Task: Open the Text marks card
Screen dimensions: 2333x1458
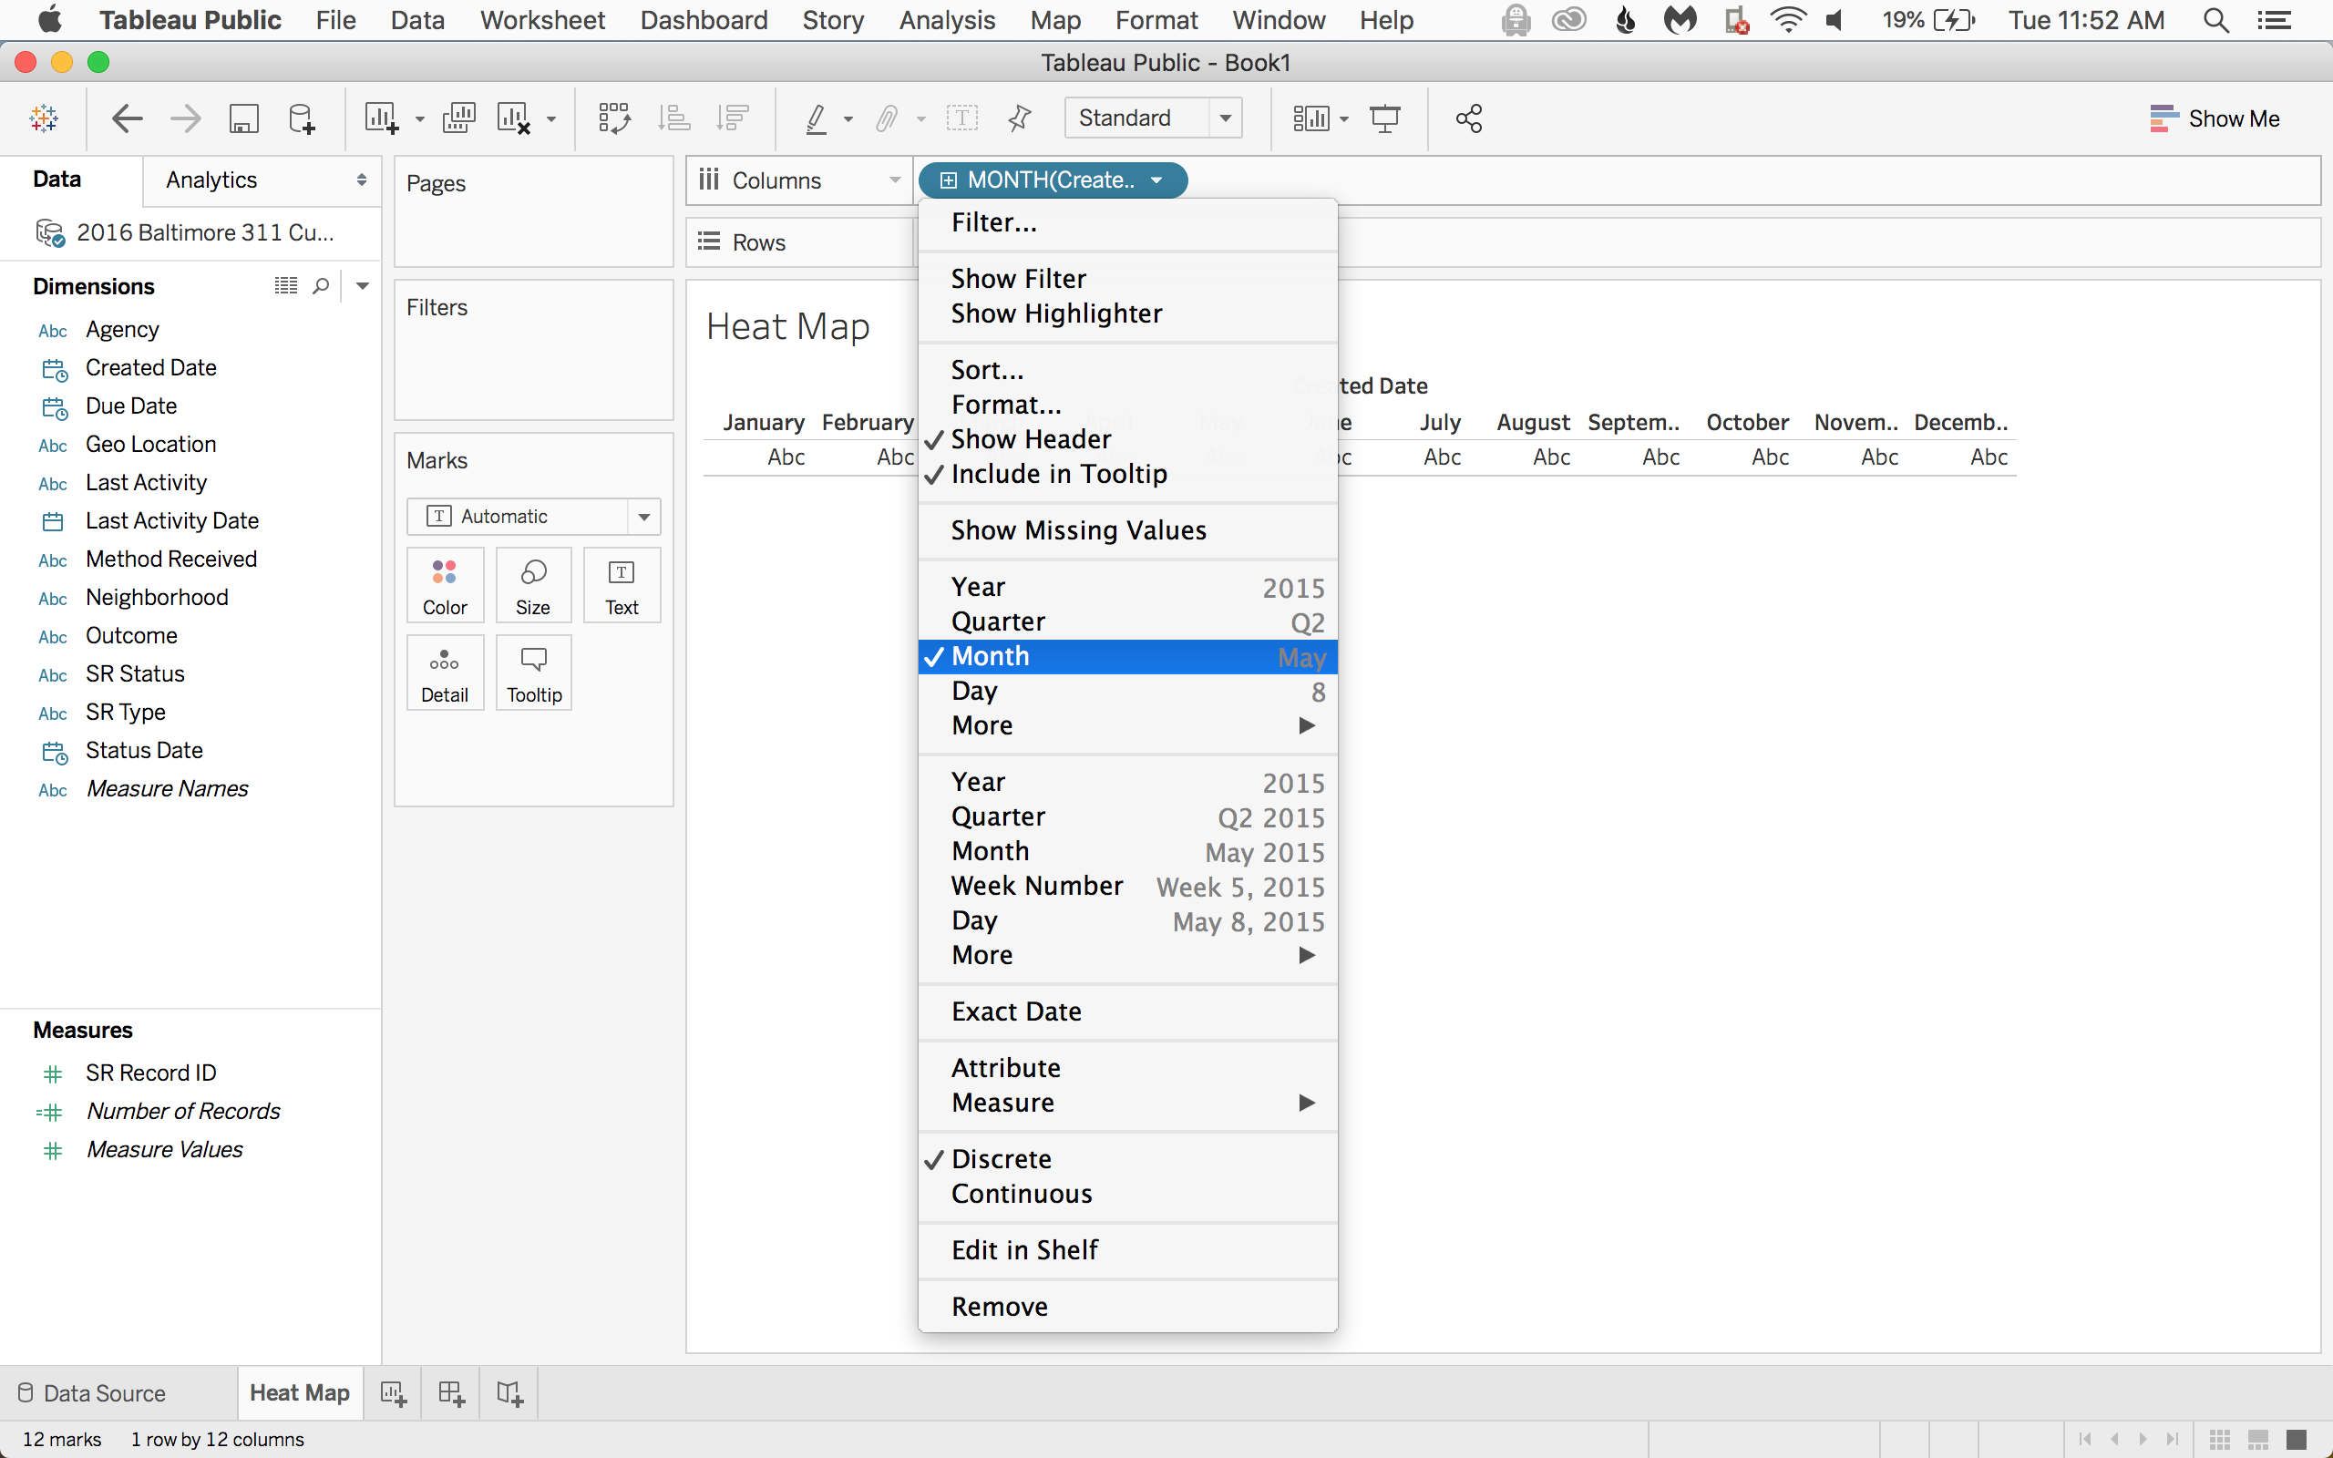Action: click(622, 585)
